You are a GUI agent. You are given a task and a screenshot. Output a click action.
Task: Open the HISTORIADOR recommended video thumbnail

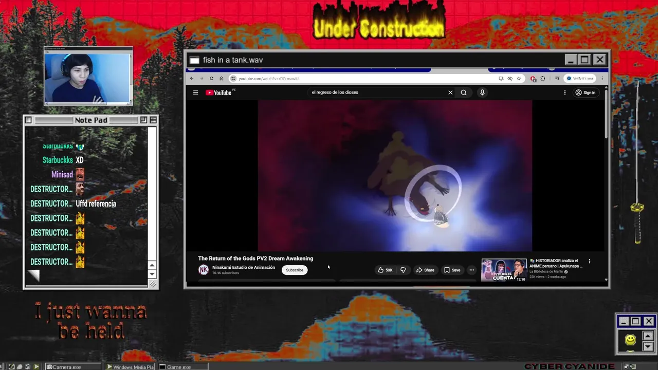[x=504, y=270]
